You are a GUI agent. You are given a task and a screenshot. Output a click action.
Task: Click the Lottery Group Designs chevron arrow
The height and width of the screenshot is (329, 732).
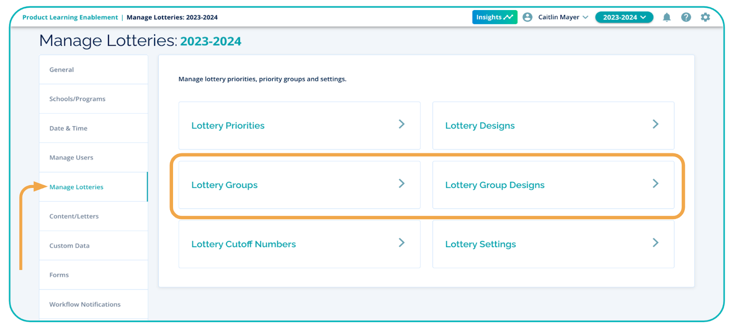655,184
